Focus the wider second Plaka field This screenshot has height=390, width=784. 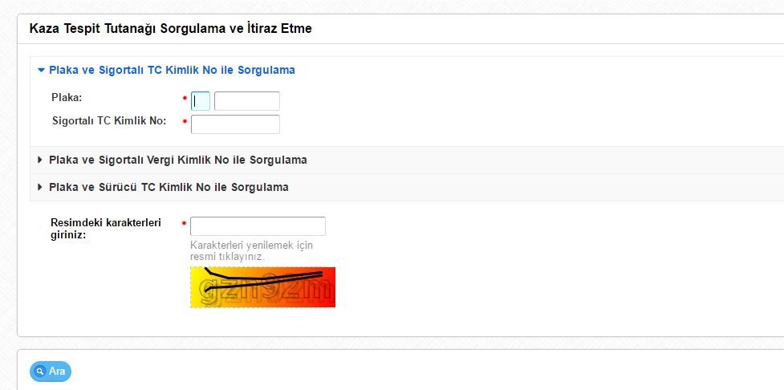[247, 101]
